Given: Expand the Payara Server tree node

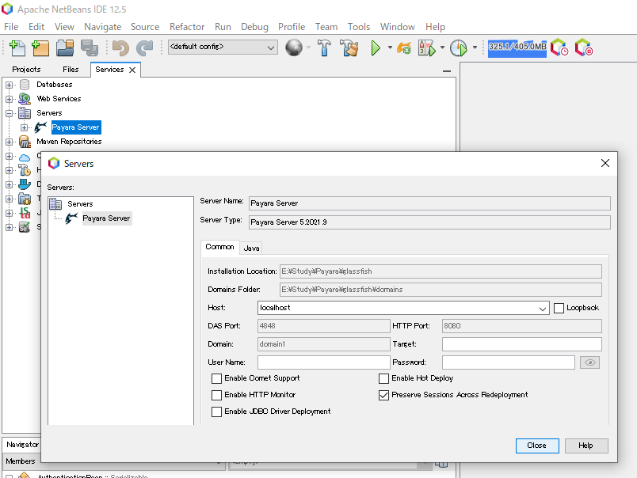Looking at the screenshot, I should click(x=24, y=127).
